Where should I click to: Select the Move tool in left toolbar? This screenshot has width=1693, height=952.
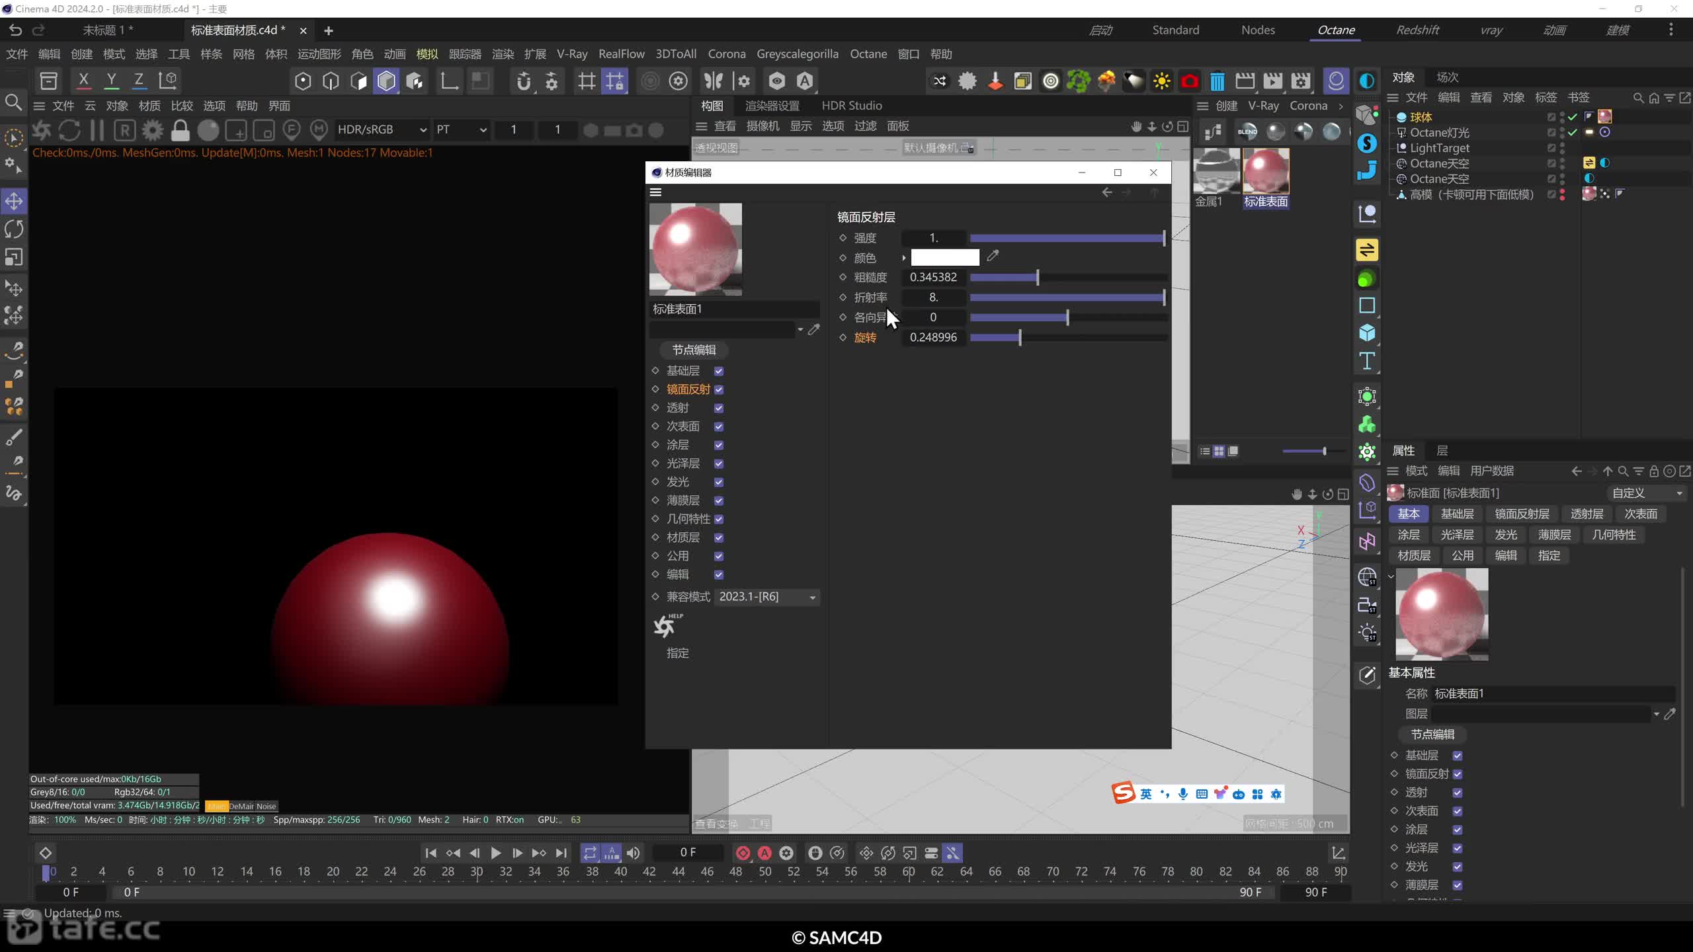tap(14, 201)
